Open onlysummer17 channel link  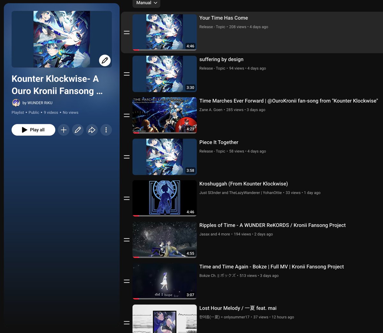[224, 317]
